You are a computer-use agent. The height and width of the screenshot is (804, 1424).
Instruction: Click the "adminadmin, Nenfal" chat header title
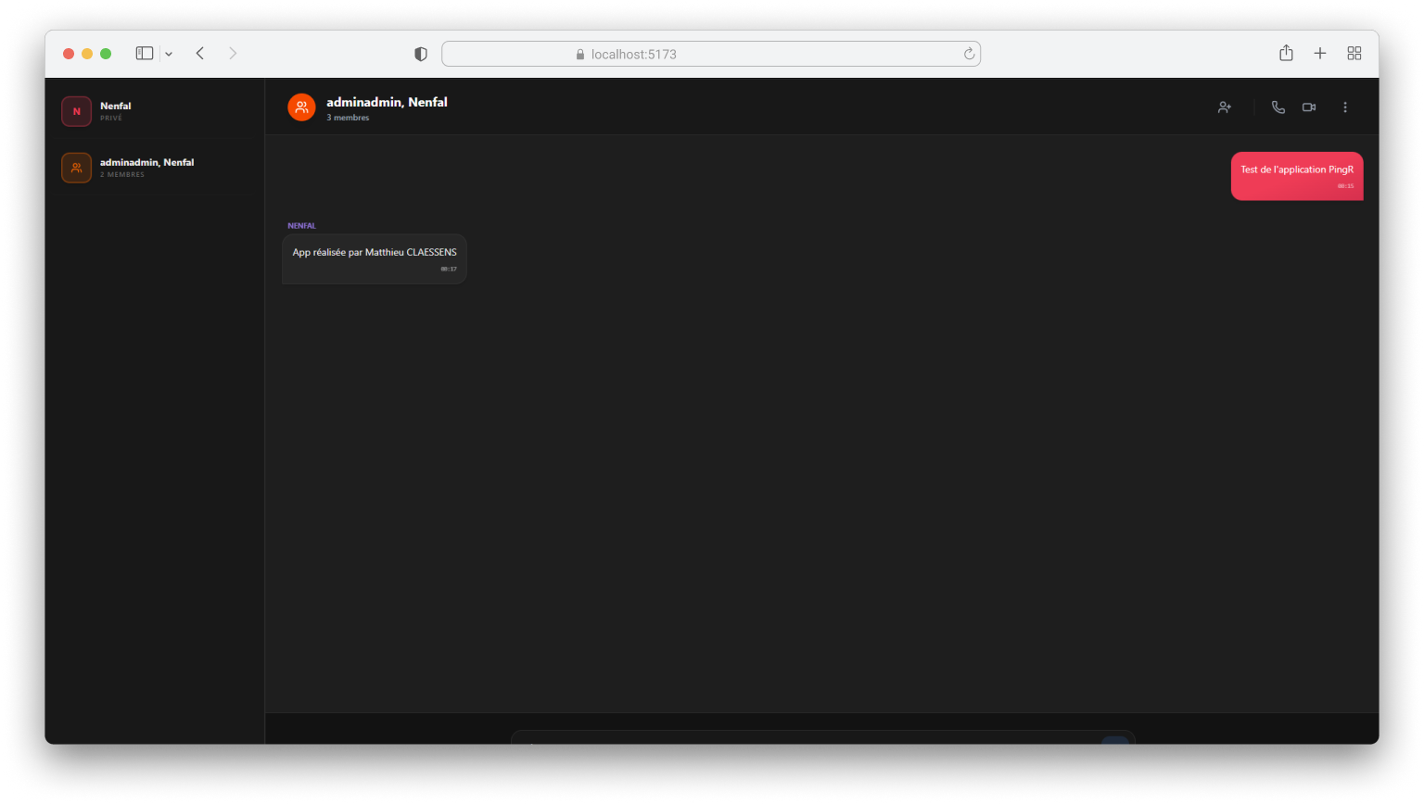coord(387,102)
